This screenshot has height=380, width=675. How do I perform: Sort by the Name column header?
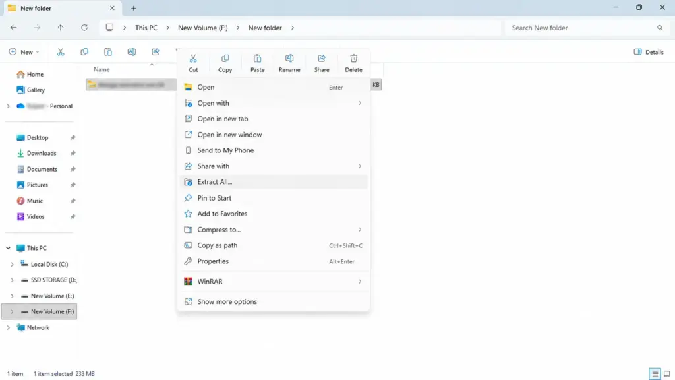(102, 69)
